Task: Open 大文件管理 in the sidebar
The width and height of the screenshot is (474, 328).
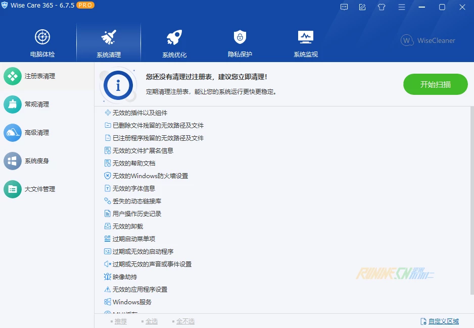Action: click(39, 189)
